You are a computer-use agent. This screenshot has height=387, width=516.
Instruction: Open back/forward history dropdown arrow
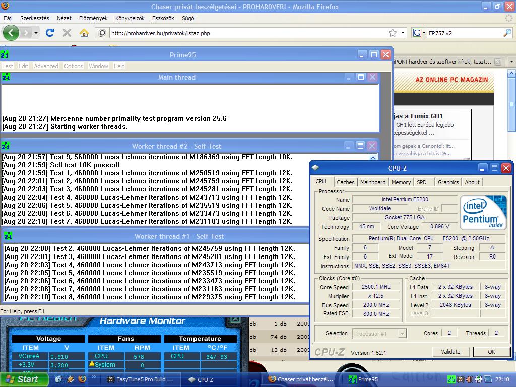(36, 33)
